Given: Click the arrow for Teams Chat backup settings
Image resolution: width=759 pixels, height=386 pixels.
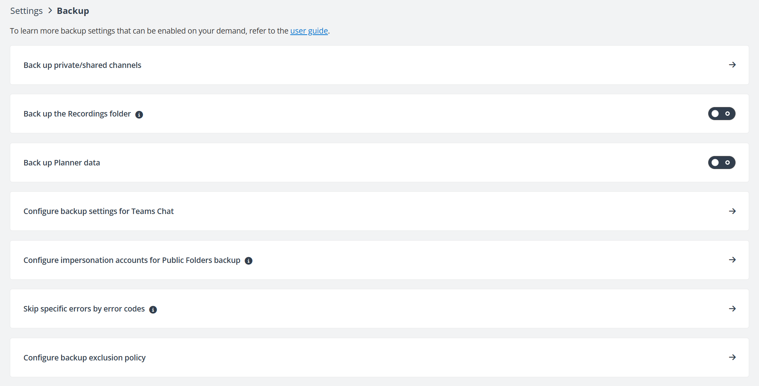Looking at the screenshot, I should pyautogui.click(x=733, y=211).
